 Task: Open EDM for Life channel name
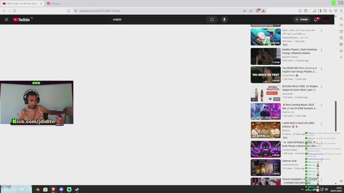[288, 112]
